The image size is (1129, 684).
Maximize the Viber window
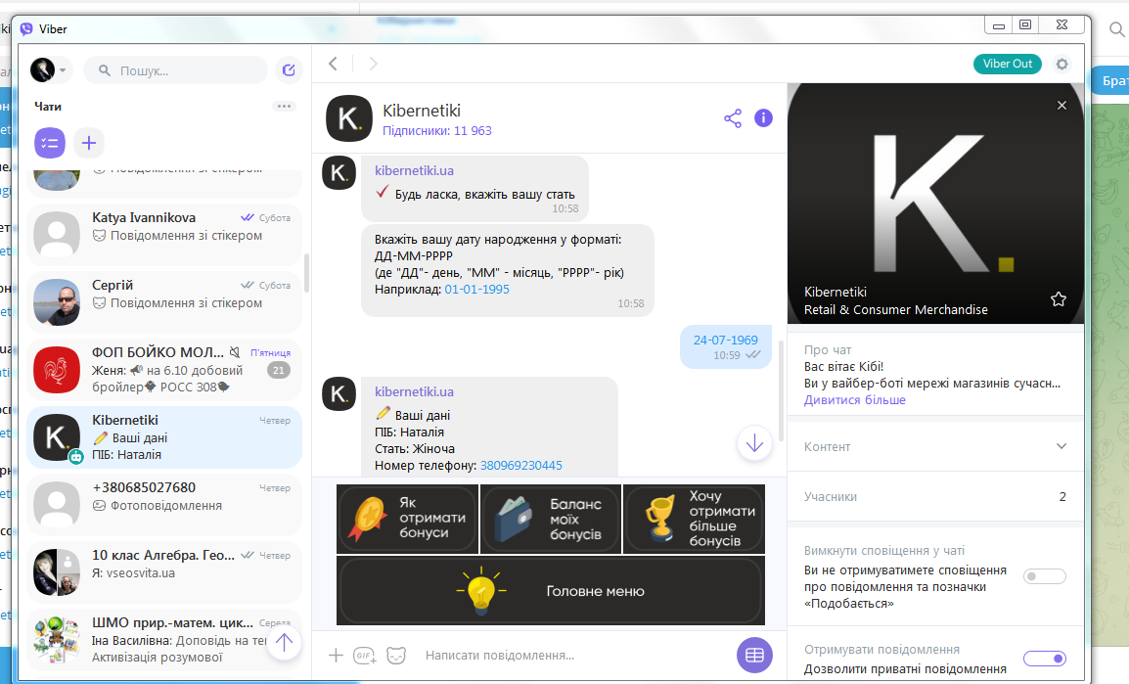(x=1025, y=25)
